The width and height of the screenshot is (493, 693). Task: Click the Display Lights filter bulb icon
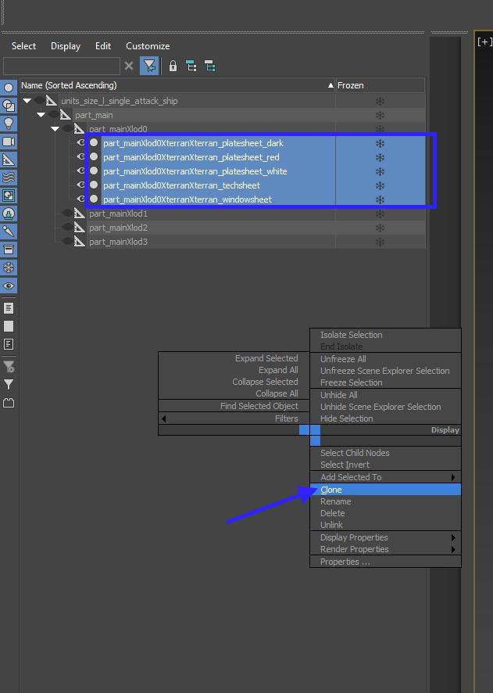tap(9, 124)
